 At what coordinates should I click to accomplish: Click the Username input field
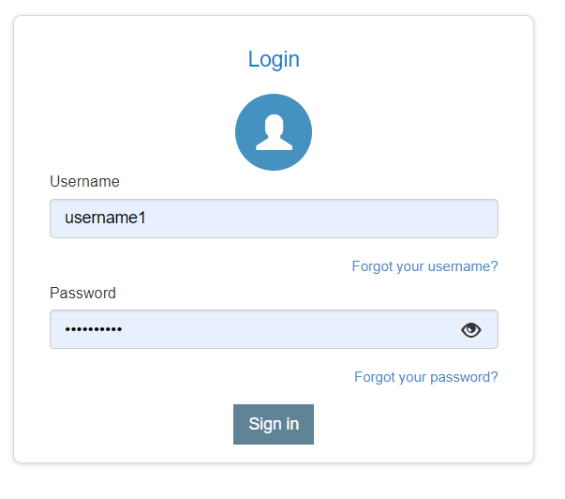click(274, 219)
